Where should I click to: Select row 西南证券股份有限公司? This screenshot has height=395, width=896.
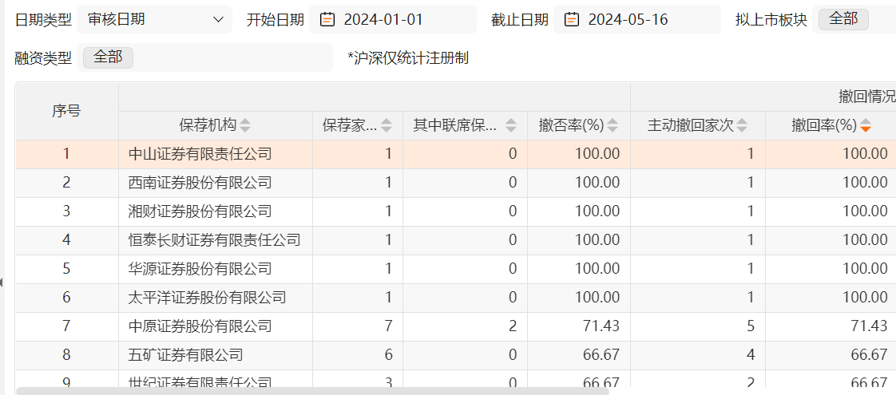tap(455, 183)
